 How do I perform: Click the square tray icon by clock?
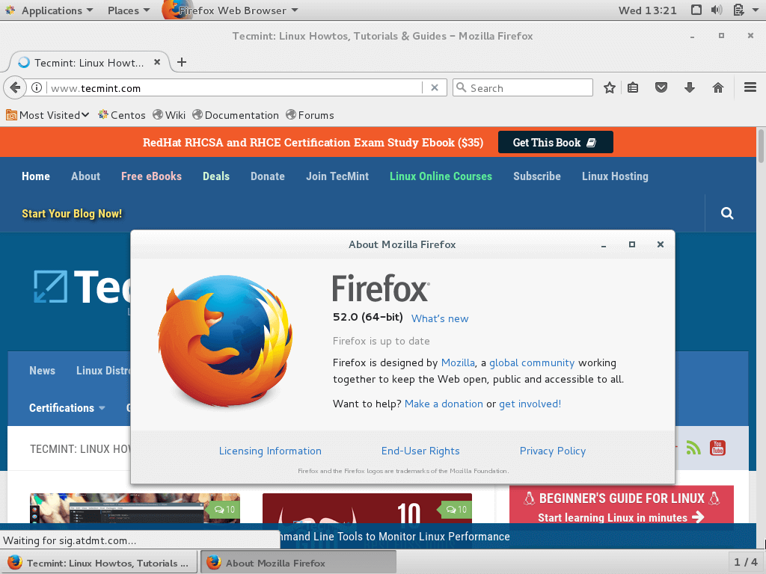[696, 10]
